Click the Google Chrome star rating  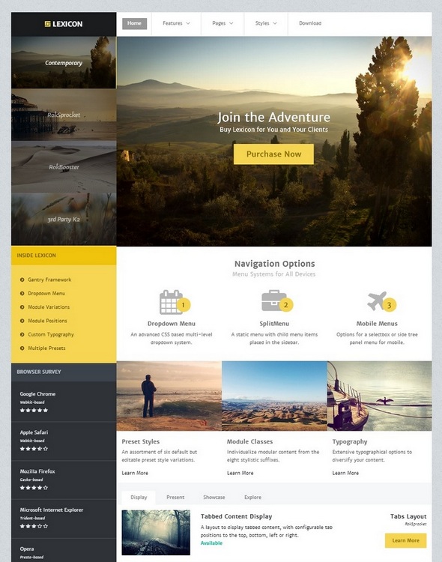pos(34,410)
